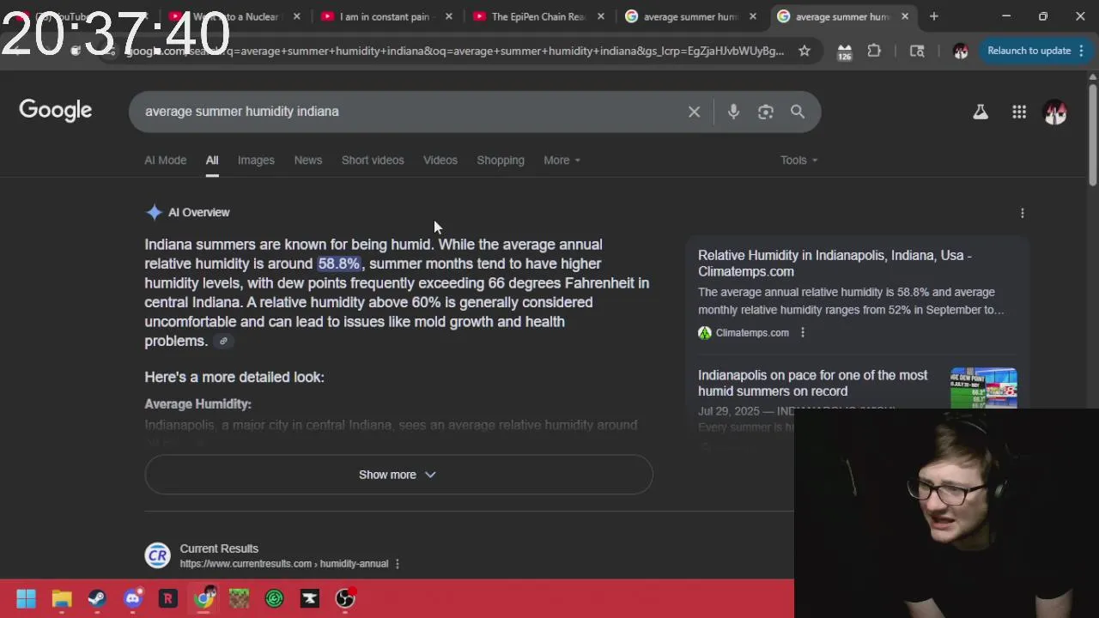Open Search Labs flask icon

coord(980,112)
